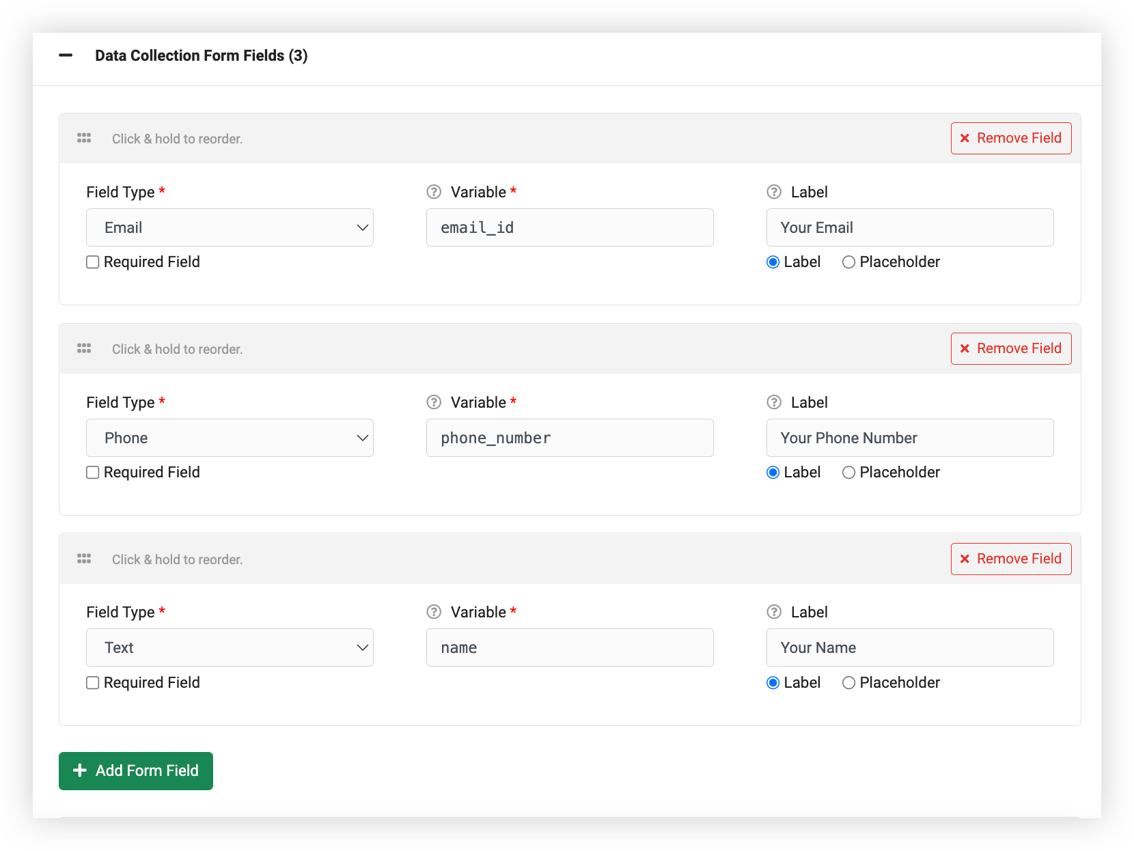Click the drag handle of the Phone field
The width and height of the screenshot is (1134, 851).
84,348
